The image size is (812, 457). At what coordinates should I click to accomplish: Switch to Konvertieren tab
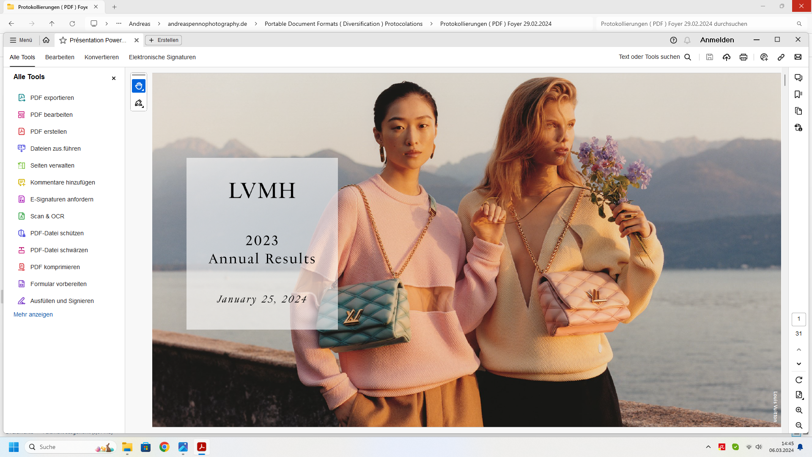coord(101,57)
